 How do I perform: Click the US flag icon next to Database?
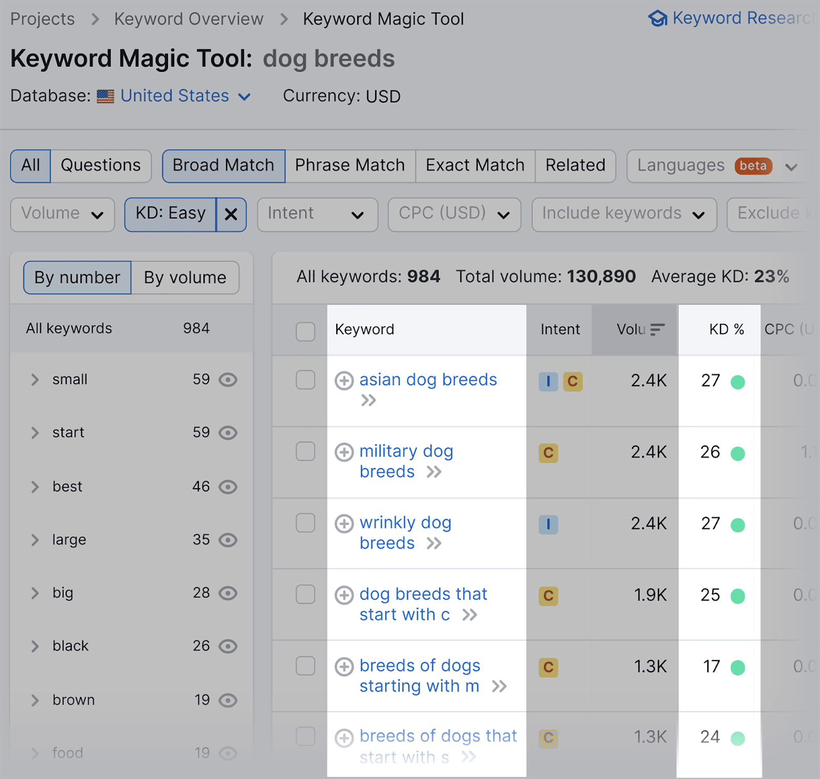click(x=105, y=96)
